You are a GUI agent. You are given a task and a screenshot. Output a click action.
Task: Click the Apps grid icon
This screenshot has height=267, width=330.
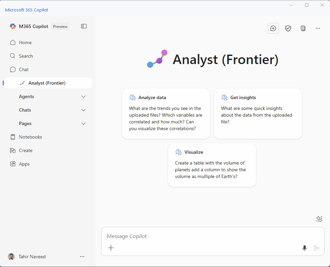[13, 164]
